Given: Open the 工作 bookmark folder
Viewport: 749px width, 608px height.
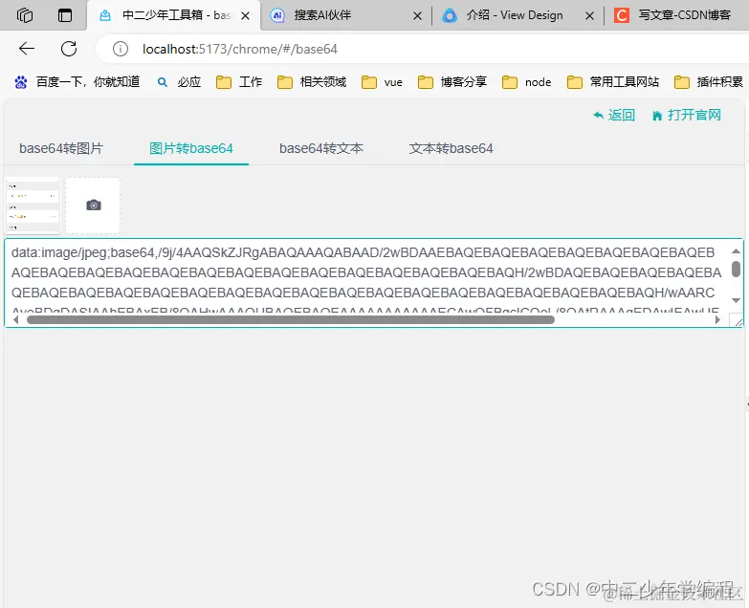Looking at the screenshot, I should tap(239, 82).
